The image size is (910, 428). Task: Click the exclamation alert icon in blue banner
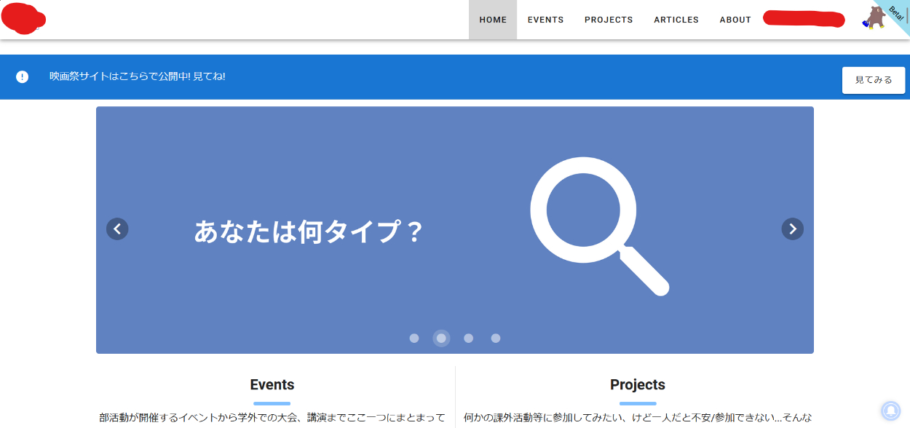(23, 76)
